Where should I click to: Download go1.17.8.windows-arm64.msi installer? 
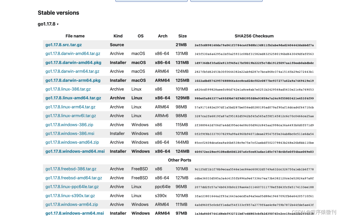coord(74,213)
